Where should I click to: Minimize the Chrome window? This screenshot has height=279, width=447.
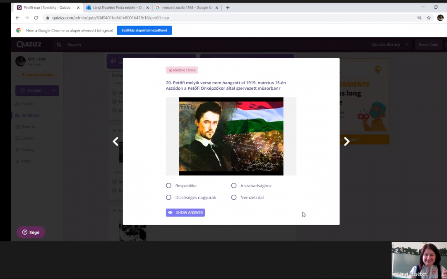(x=423, y=7)
